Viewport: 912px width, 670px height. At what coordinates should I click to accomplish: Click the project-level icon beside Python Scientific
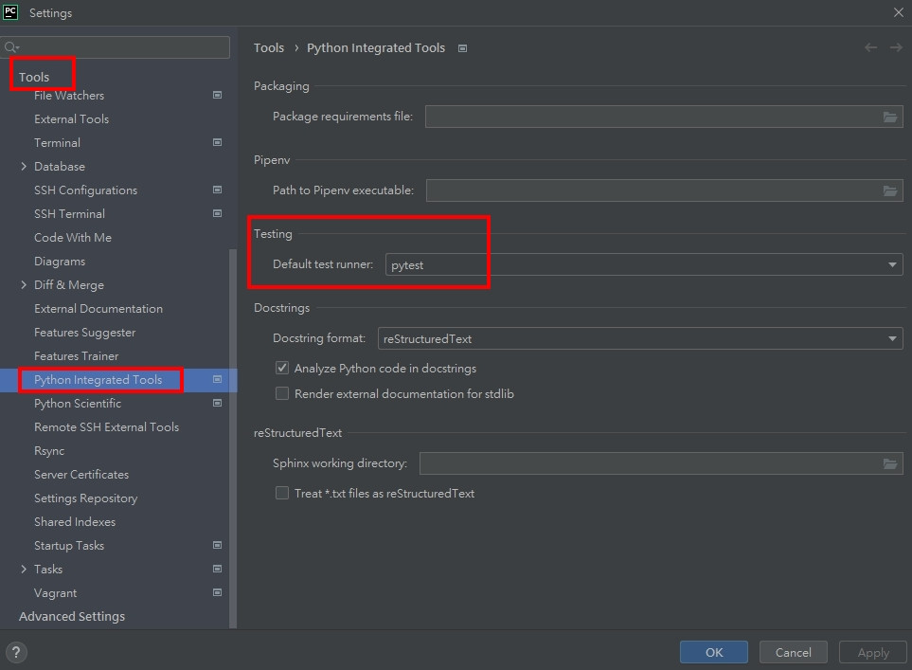pos(217,403)
